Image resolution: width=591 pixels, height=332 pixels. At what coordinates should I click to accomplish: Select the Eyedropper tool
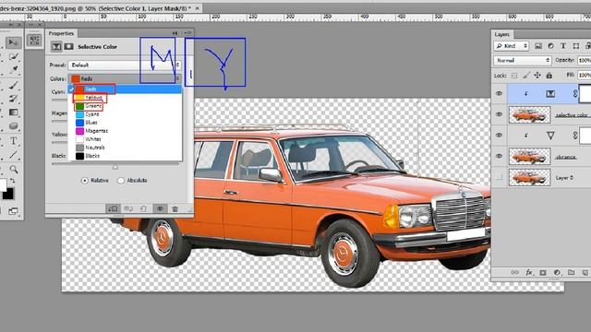pyautogui.click(x=14, y=69)
